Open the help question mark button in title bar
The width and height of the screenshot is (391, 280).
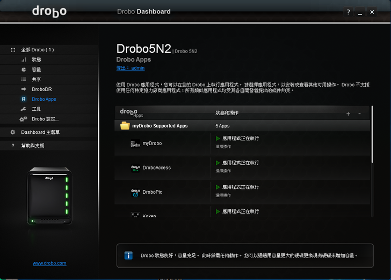click(x=348, y=12)
